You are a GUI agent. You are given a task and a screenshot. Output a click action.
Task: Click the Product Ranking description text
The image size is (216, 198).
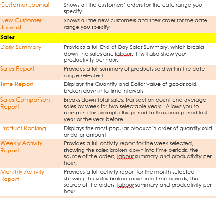click(138, 132)
